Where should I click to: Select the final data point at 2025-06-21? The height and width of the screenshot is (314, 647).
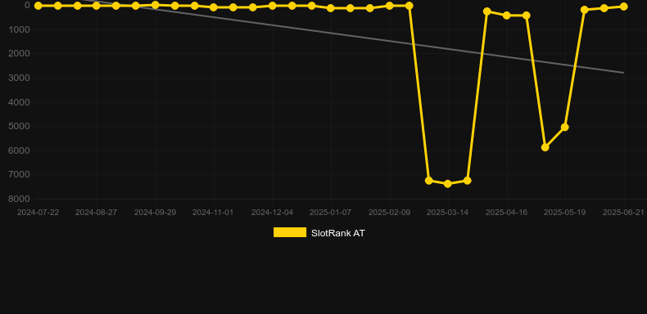pyautogui.click(x=623, y=7)
